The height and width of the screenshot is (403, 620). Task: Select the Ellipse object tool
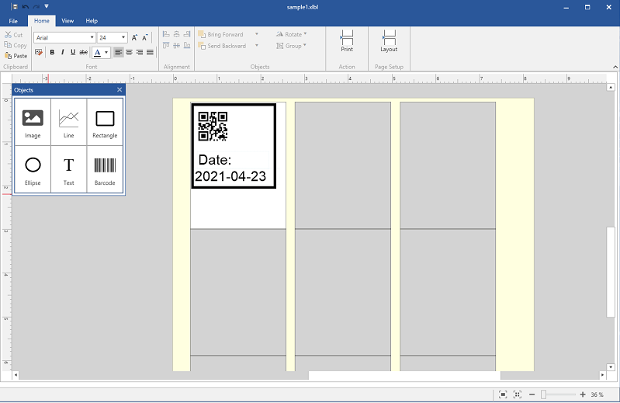[33, 169]
